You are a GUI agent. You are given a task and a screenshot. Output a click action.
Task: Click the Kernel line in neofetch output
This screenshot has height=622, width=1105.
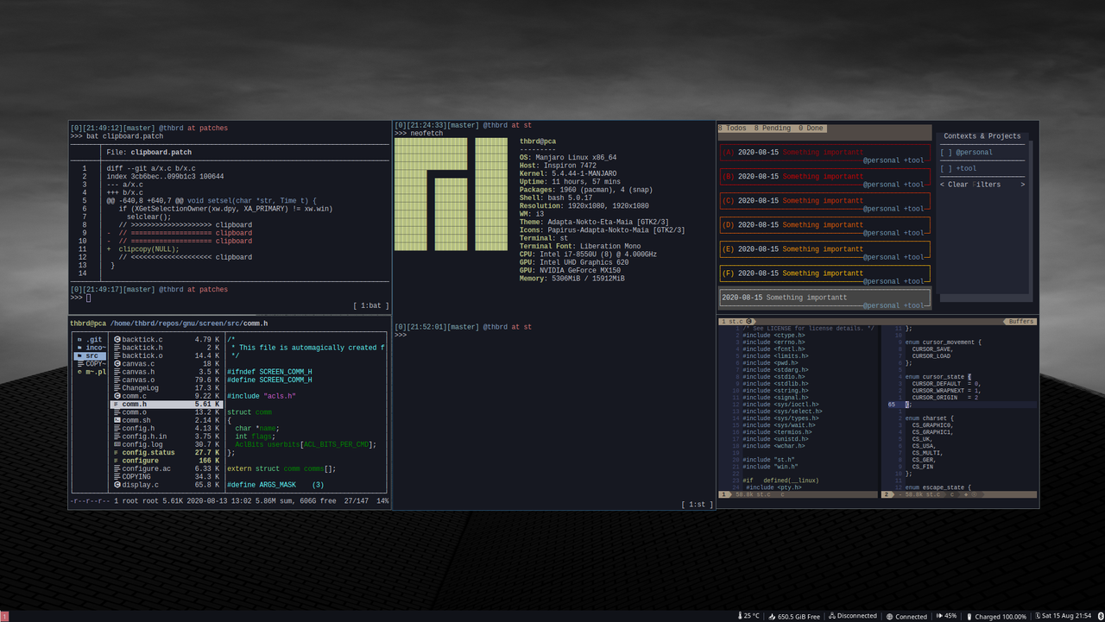click(579, 173)
